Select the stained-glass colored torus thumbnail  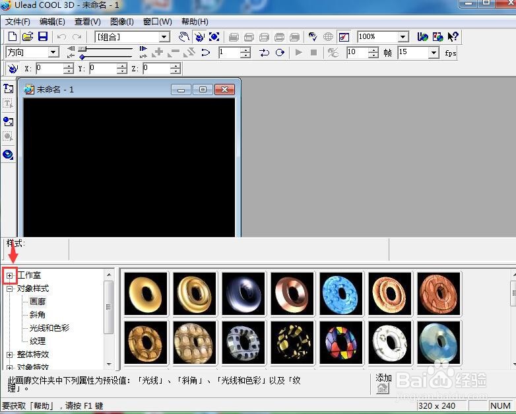tap(340, 343)
